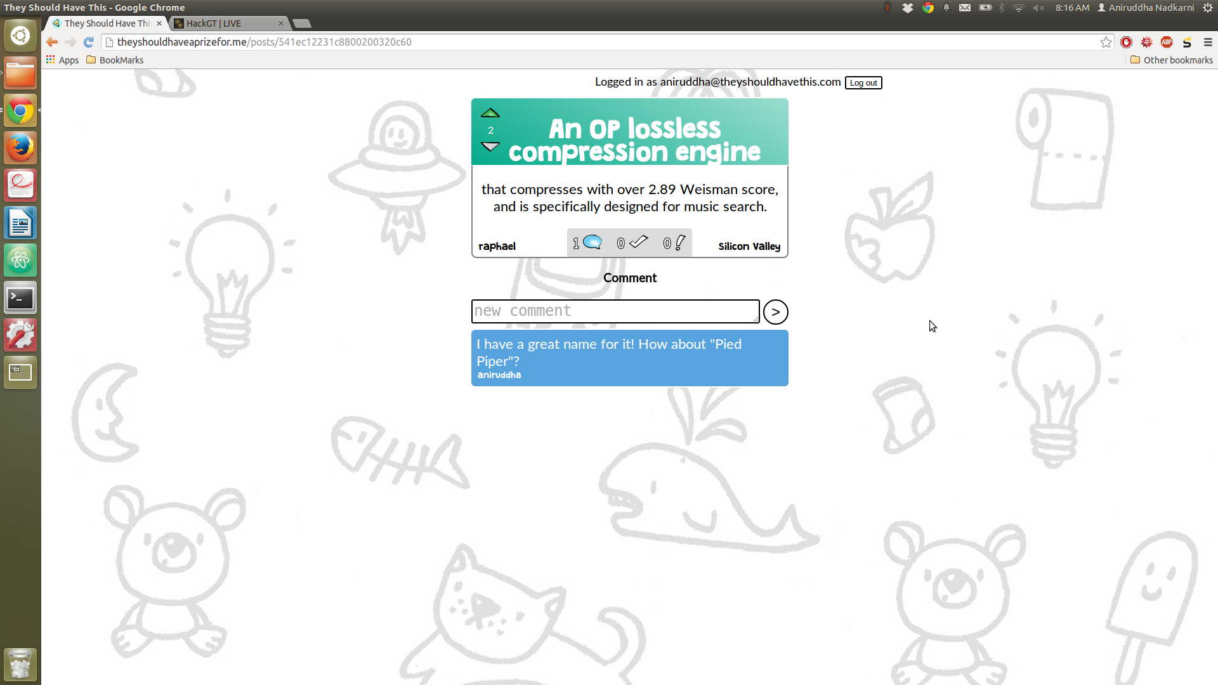Open the raphael author link
Viewport: 1218px width, 685px height.
tap(497, 246)
